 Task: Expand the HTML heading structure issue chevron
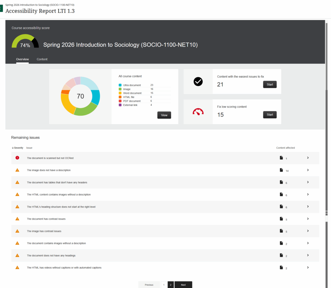click(x=308, y=207)
